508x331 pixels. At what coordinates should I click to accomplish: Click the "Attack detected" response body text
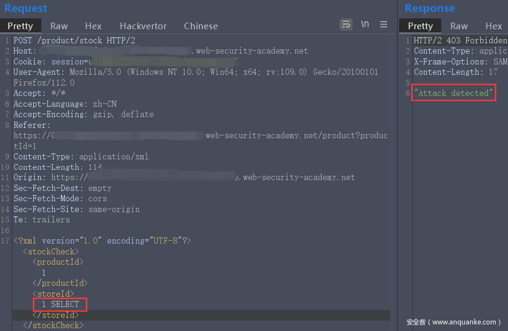(454, 93)
